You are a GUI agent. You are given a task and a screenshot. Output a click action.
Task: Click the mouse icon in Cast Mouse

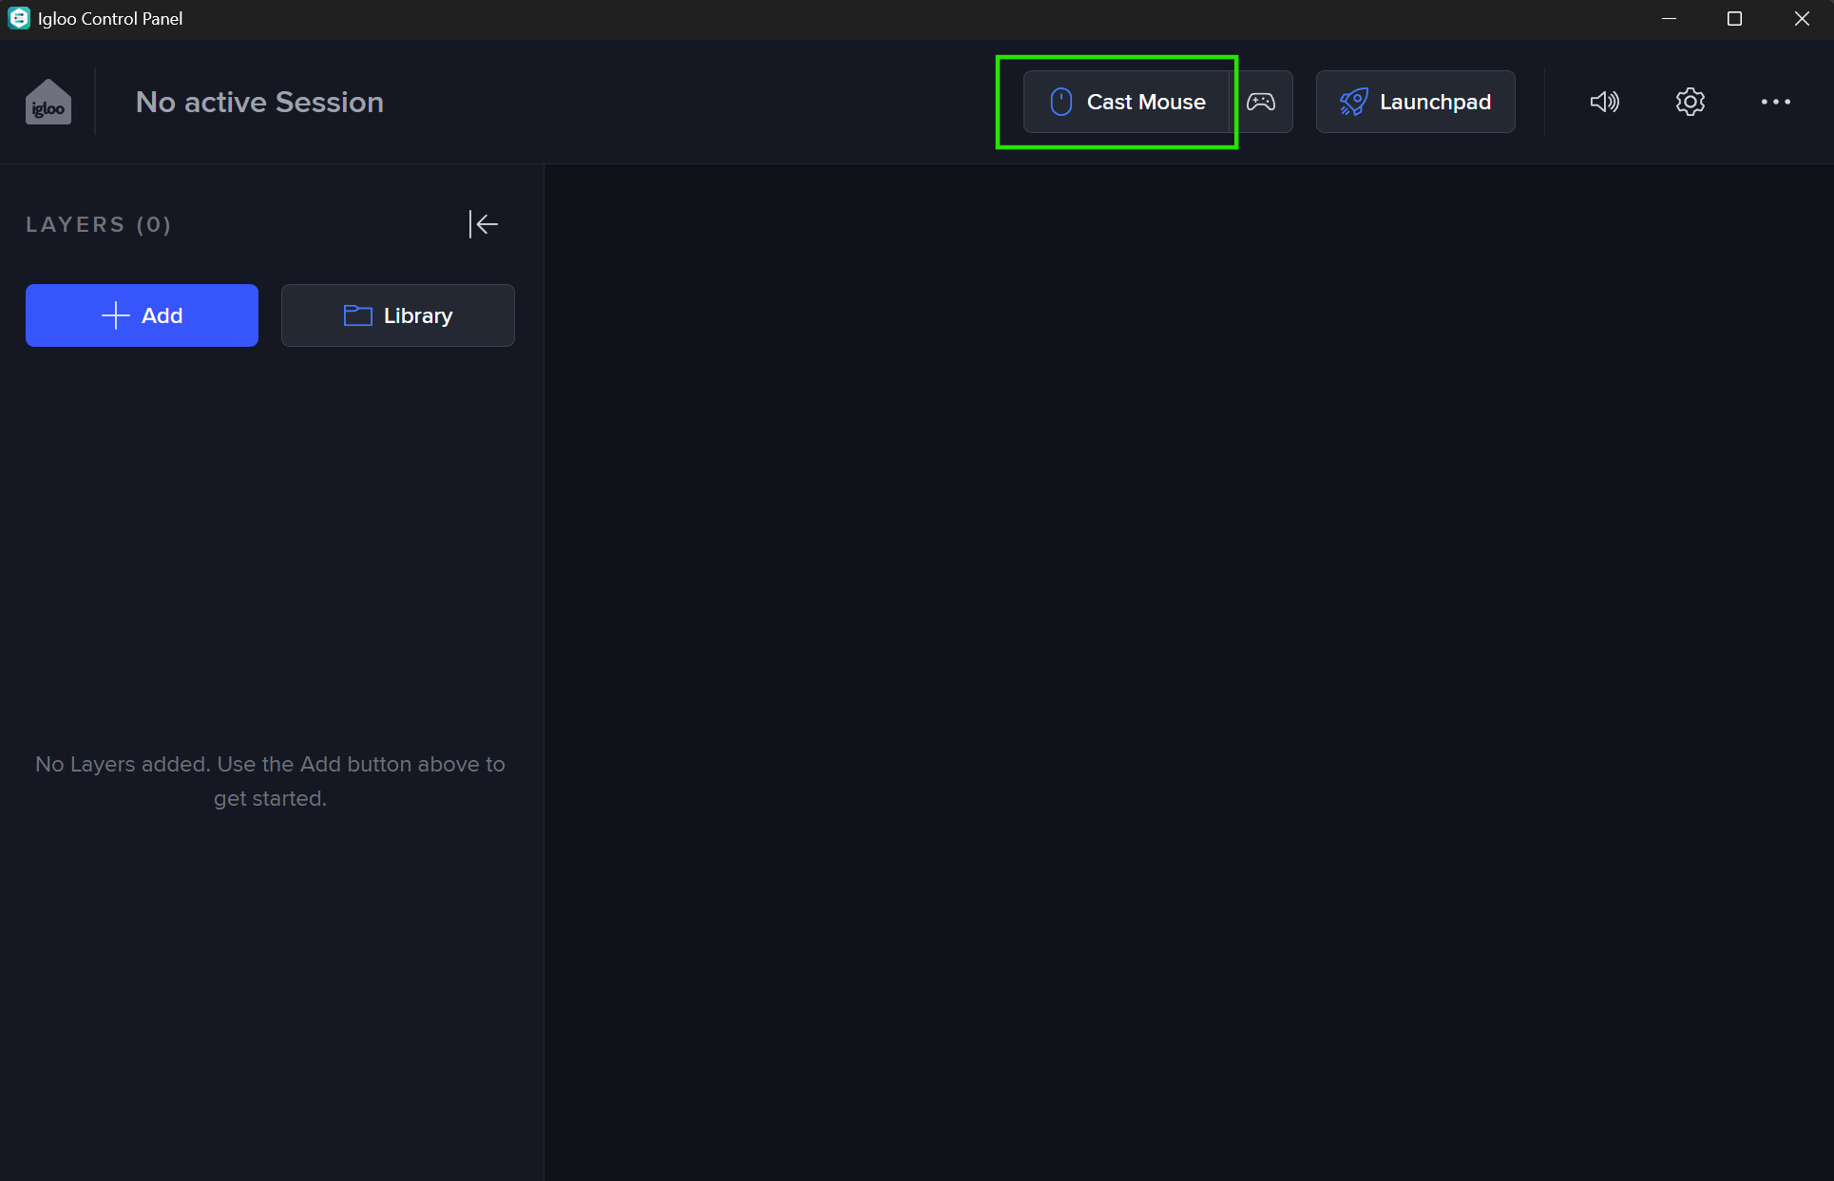tap(1060, 102)
